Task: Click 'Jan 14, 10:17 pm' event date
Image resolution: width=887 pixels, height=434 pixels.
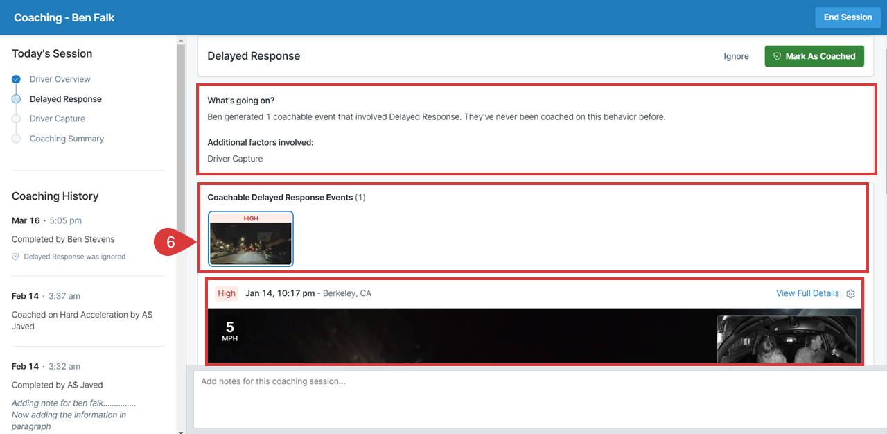Action: pyautogui.click(x=280, y=293)
